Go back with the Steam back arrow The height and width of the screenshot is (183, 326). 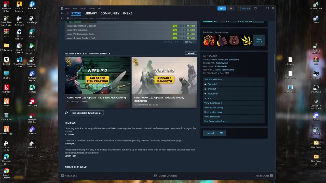coord(62,13)
